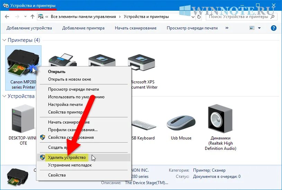Click the change view icon
Viewport: 282px width, 190px height.
252,28
